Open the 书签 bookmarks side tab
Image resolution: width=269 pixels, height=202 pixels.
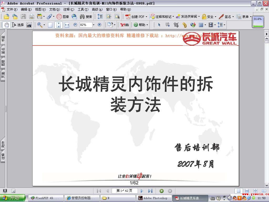(3, 38)
